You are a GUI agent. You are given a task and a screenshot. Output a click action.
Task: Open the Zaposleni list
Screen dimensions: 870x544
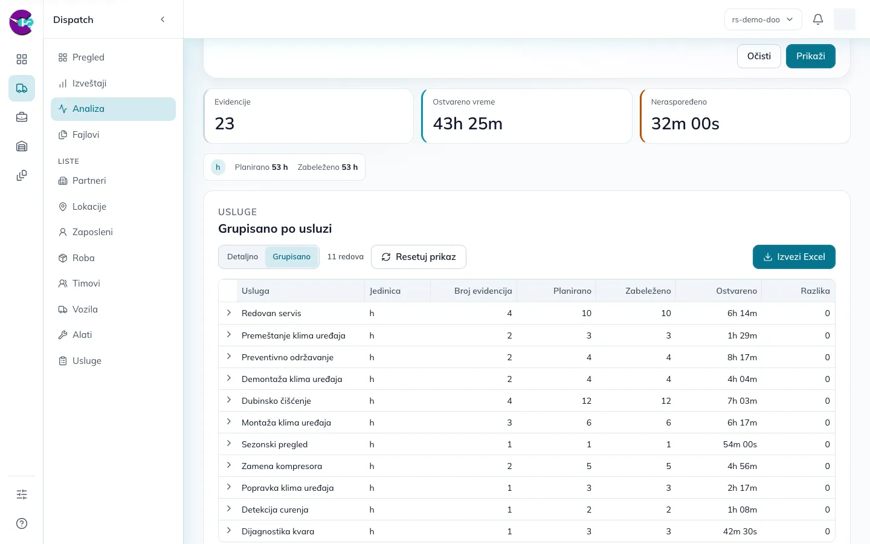click(x=113, y=232)
